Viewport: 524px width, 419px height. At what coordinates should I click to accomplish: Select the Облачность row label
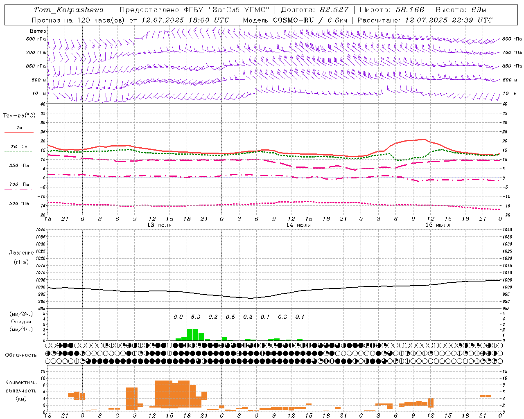coord(21,355)
